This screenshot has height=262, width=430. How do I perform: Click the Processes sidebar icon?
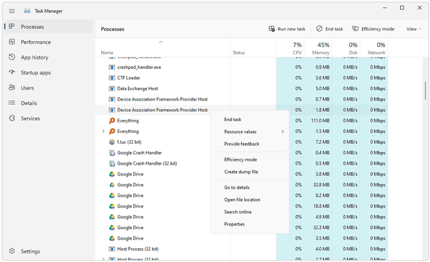[x=12, y=26]
